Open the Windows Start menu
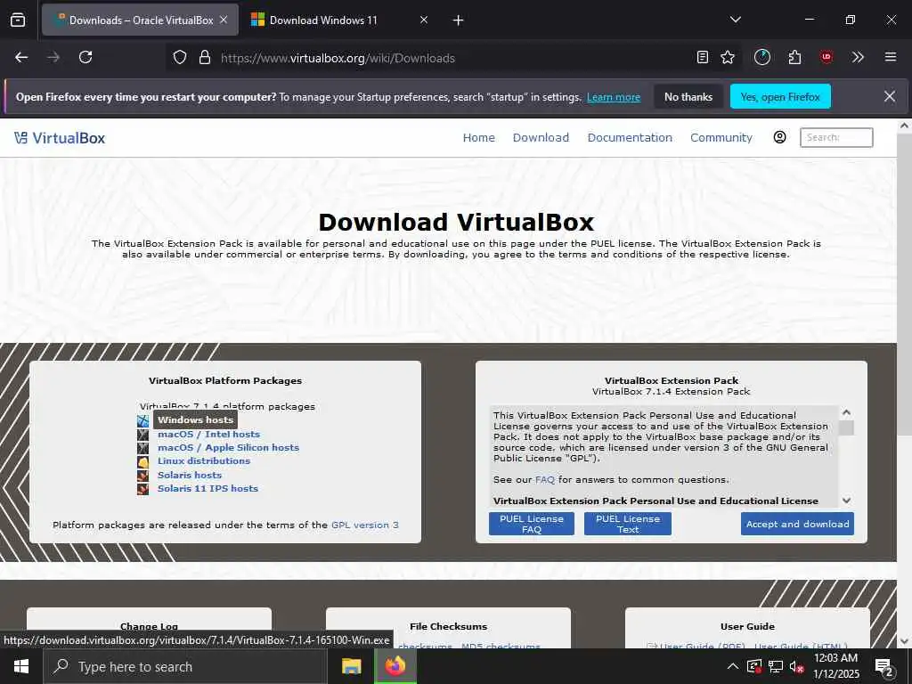Image resolution: width=912 pixels, height=684 pixels. click(x=21, y=666)
